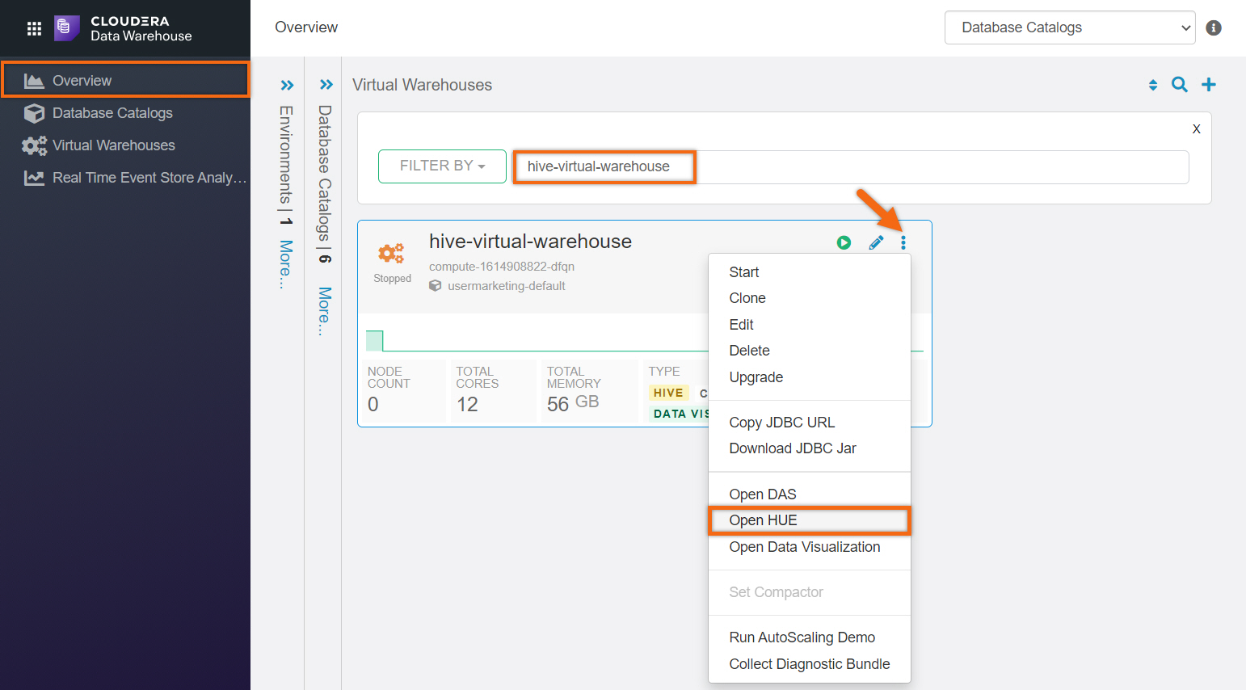Open the top Database Catalogs dropdown
The height and width of the screenshot is (690, 1246).
click(1070, 27)
